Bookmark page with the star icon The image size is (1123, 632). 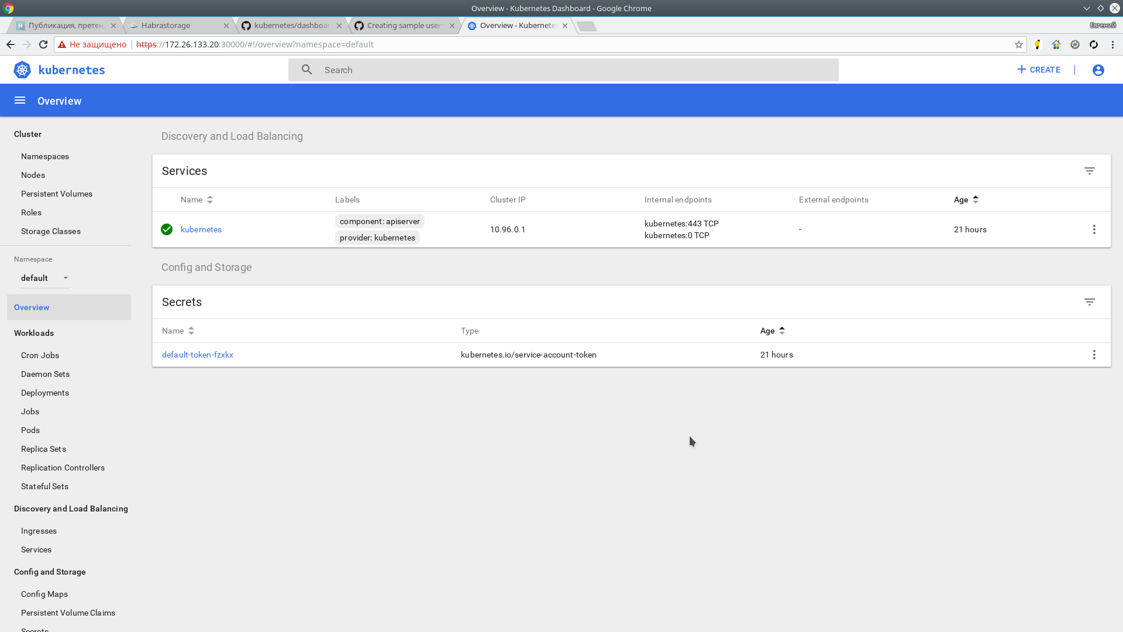tap(1018, 44)
